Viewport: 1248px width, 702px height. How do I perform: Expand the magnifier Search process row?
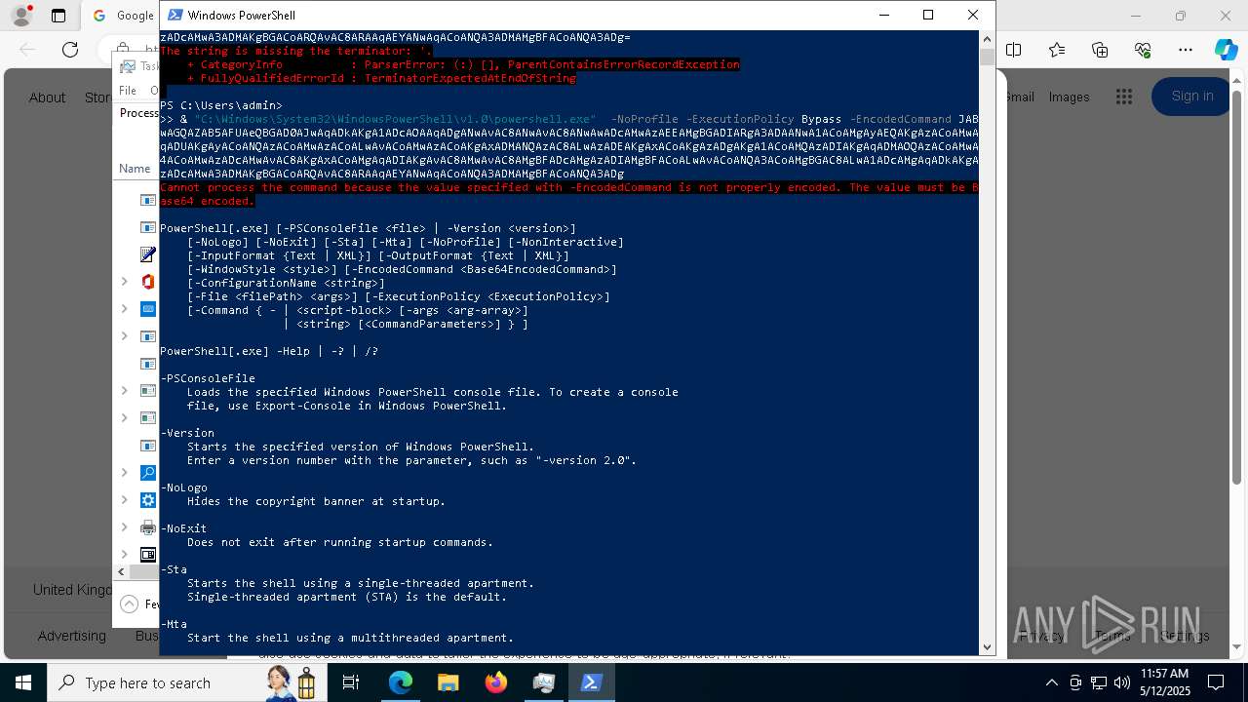124,473
